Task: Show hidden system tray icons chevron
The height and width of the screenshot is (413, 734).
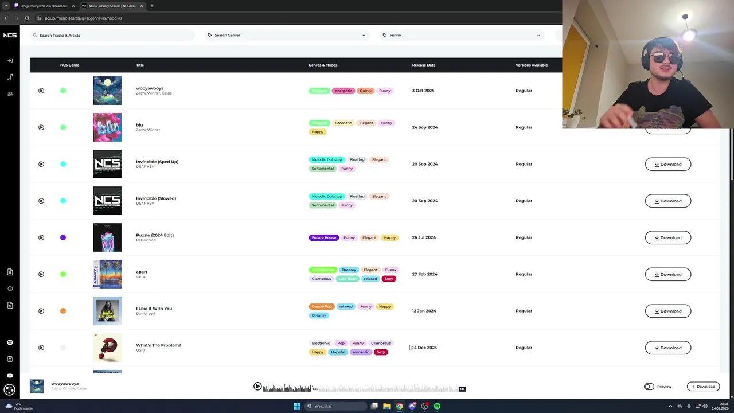Action: (670, 406)
